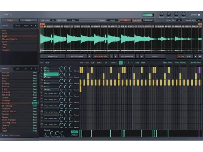Adjust the Bass volume knob in the header
The image size is (203, 152).
[x=176, y=14]
